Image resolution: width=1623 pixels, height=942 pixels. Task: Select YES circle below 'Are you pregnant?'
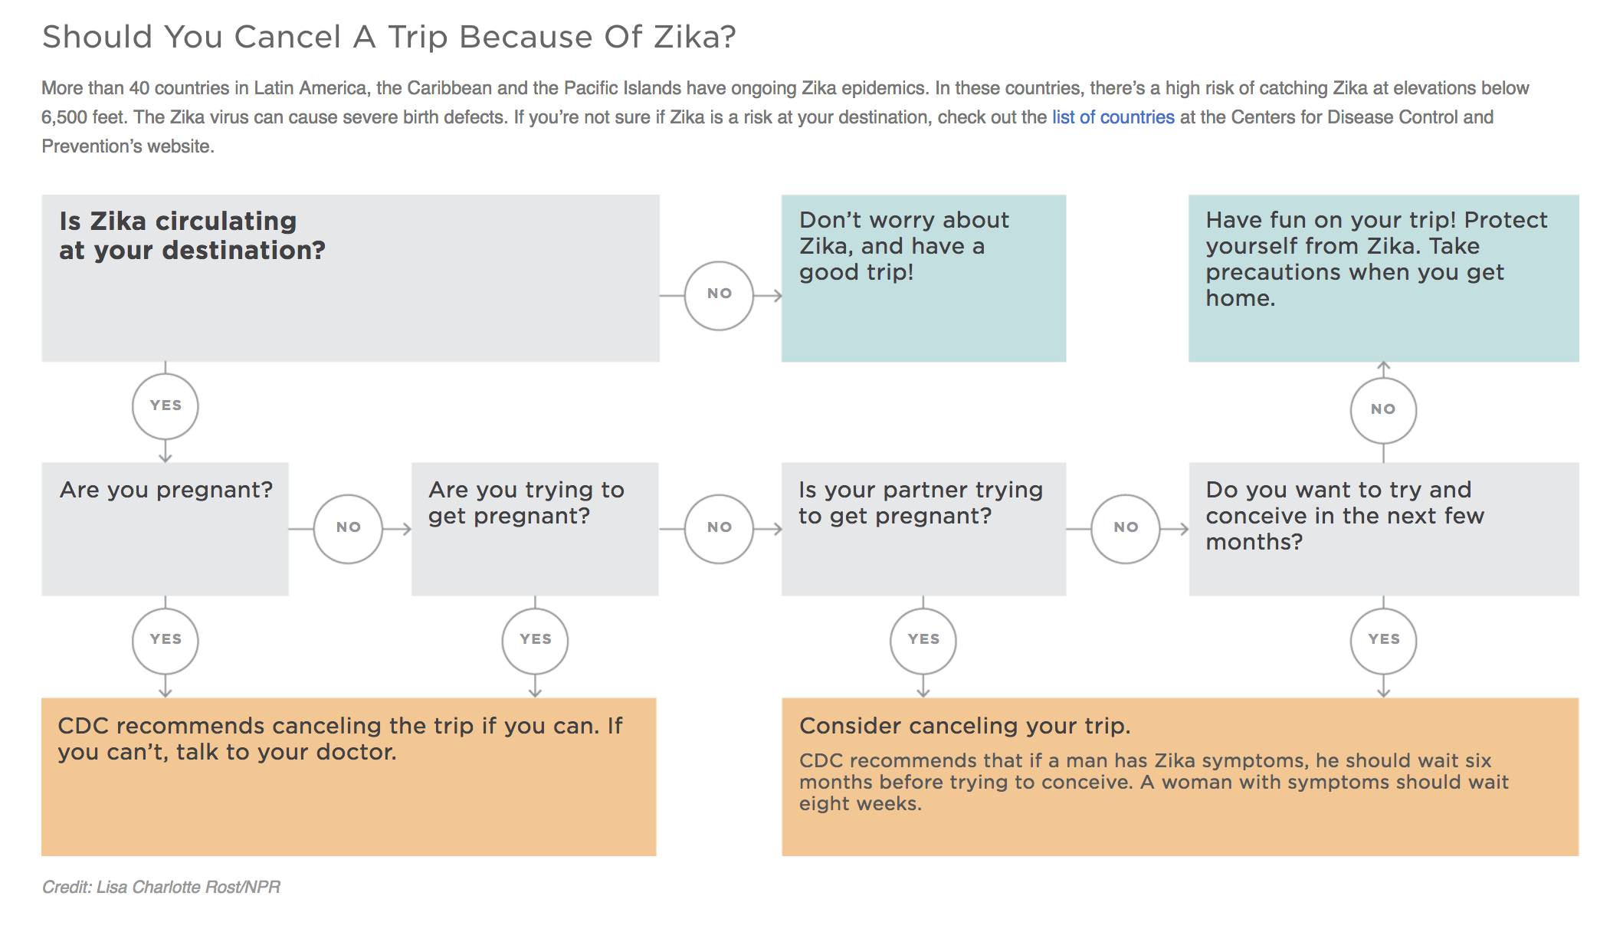tap(166, 641)
